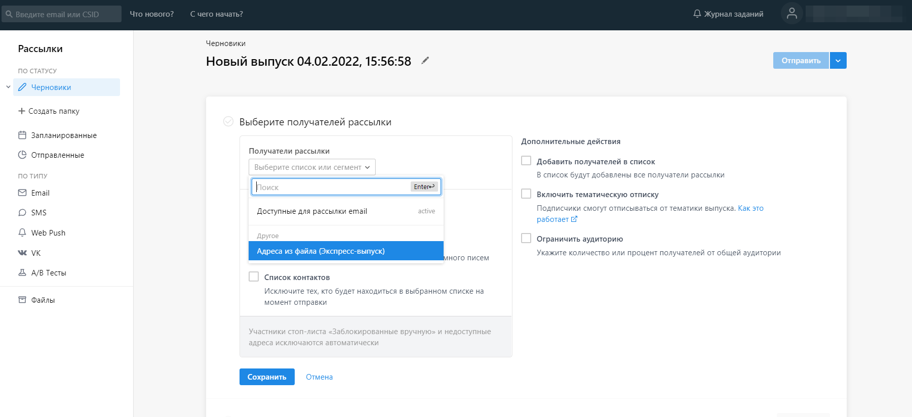Viewport: 912px width, 417px height.
Task: Click the Дополнительные действия heading
Action: click(571, 142)
